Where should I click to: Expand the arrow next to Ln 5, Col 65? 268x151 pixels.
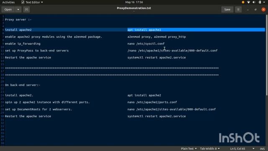253,148
